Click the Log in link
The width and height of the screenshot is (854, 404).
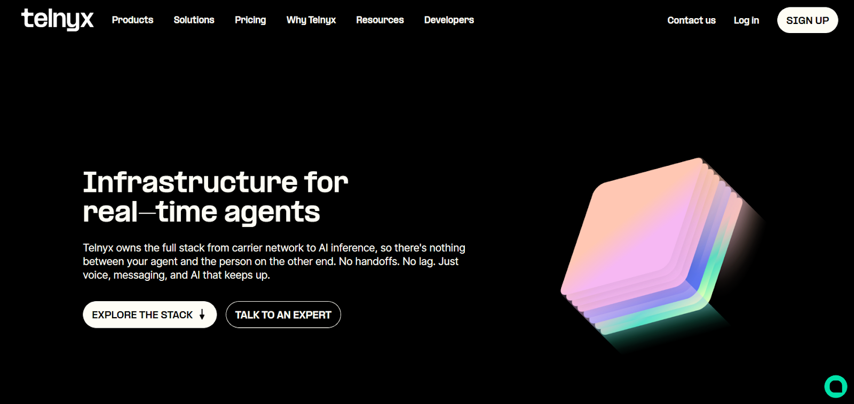746,20
